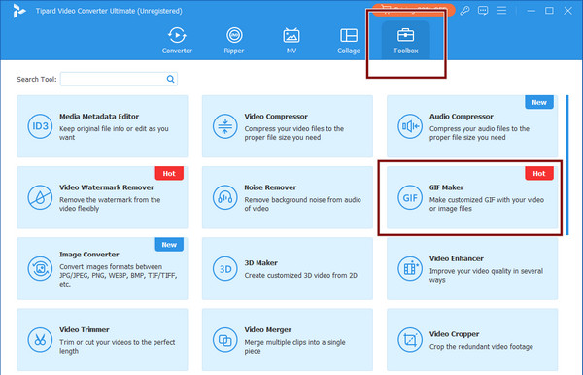
Task: Click "Create customized 3D video from 2D" text
Action: (x=300, y=275)
